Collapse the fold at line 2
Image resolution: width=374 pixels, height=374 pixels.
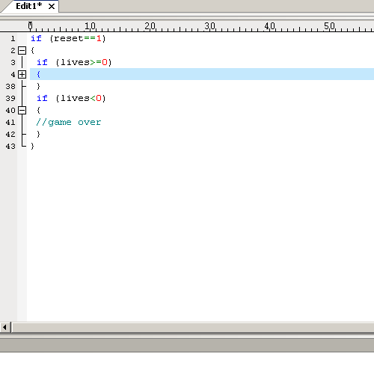coord(22,51)
